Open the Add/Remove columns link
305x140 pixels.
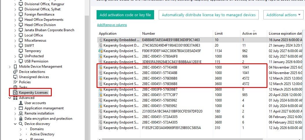point(112,25)
